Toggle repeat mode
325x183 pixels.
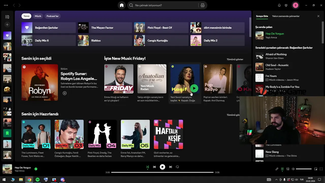click(x=177, y=167)
